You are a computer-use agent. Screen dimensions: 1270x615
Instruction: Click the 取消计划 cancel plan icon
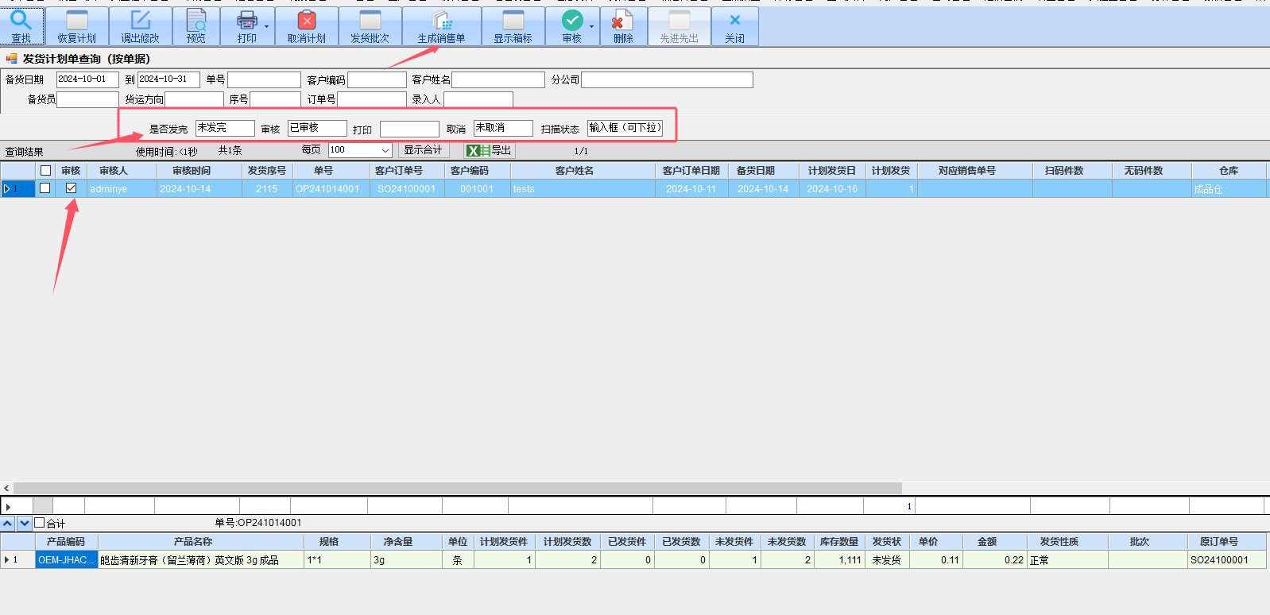coord(307,21)
